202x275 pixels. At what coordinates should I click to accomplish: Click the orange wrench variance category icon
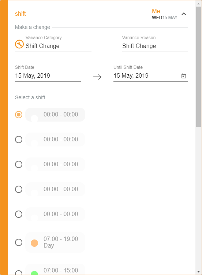(x=19, y=44)
